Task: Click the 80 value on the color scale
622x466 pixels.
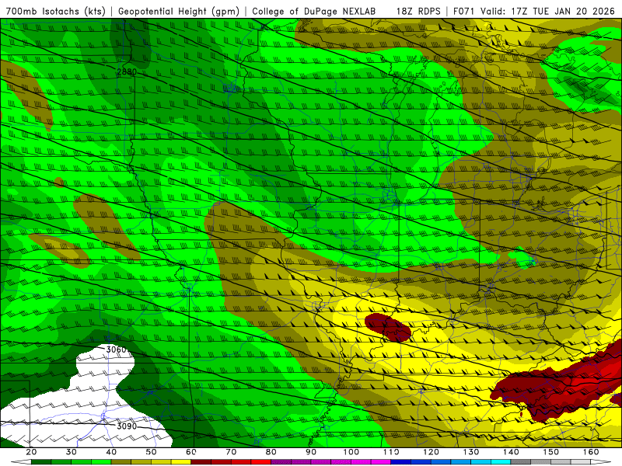Action: click(271, 452)
